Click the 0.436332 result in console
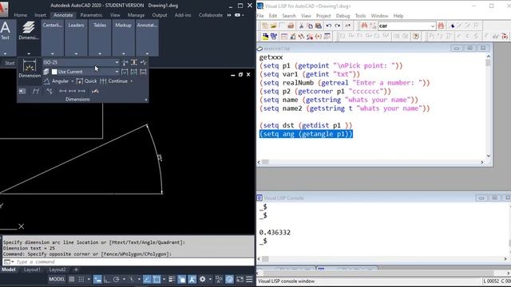The width and height of the screenshot is (511, 287). click(275, 232)
